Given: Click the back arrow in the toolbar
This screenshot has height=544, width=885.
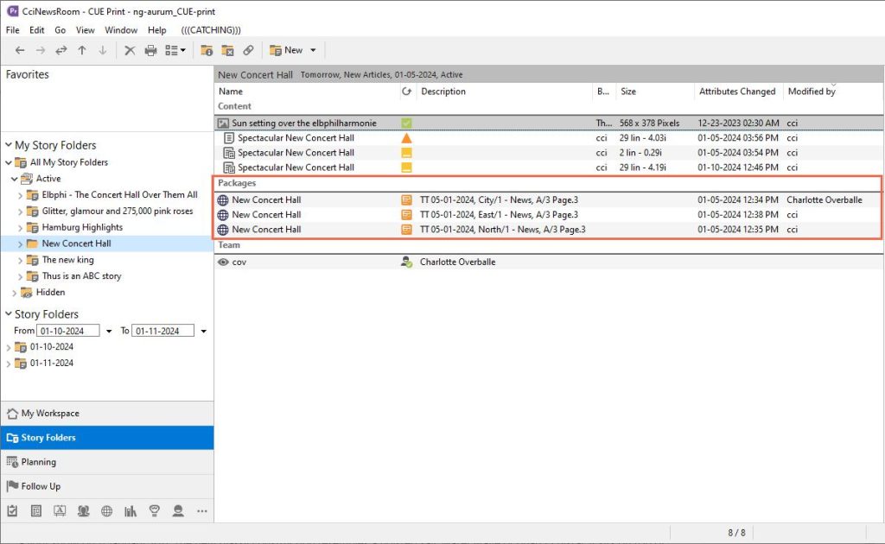Looking at the screenshot, I should pos(20,51).
